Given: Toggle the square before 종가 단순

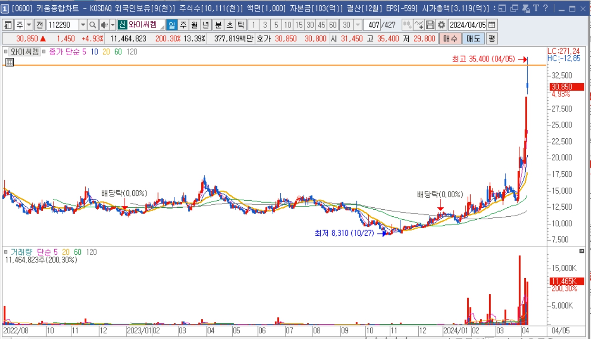Looking at the screenshot, I should [x=44, y=51].
